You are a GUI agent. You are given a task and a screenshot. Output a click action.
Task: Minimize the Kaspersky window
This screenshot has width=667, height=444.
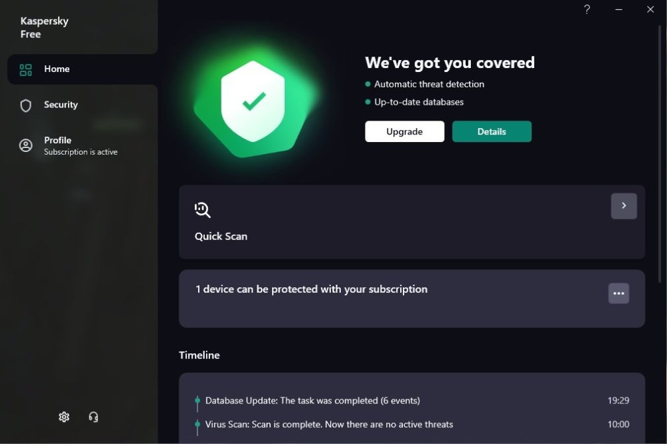click(619, 9)
